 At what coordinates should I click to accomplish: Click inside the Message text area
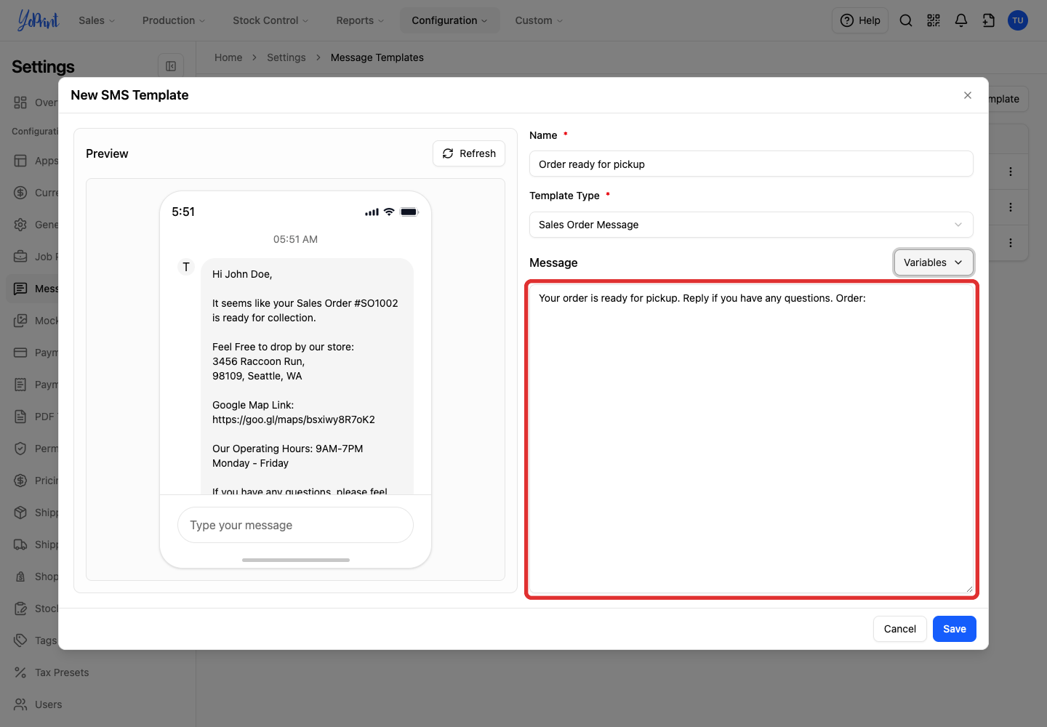pos(751,439)
